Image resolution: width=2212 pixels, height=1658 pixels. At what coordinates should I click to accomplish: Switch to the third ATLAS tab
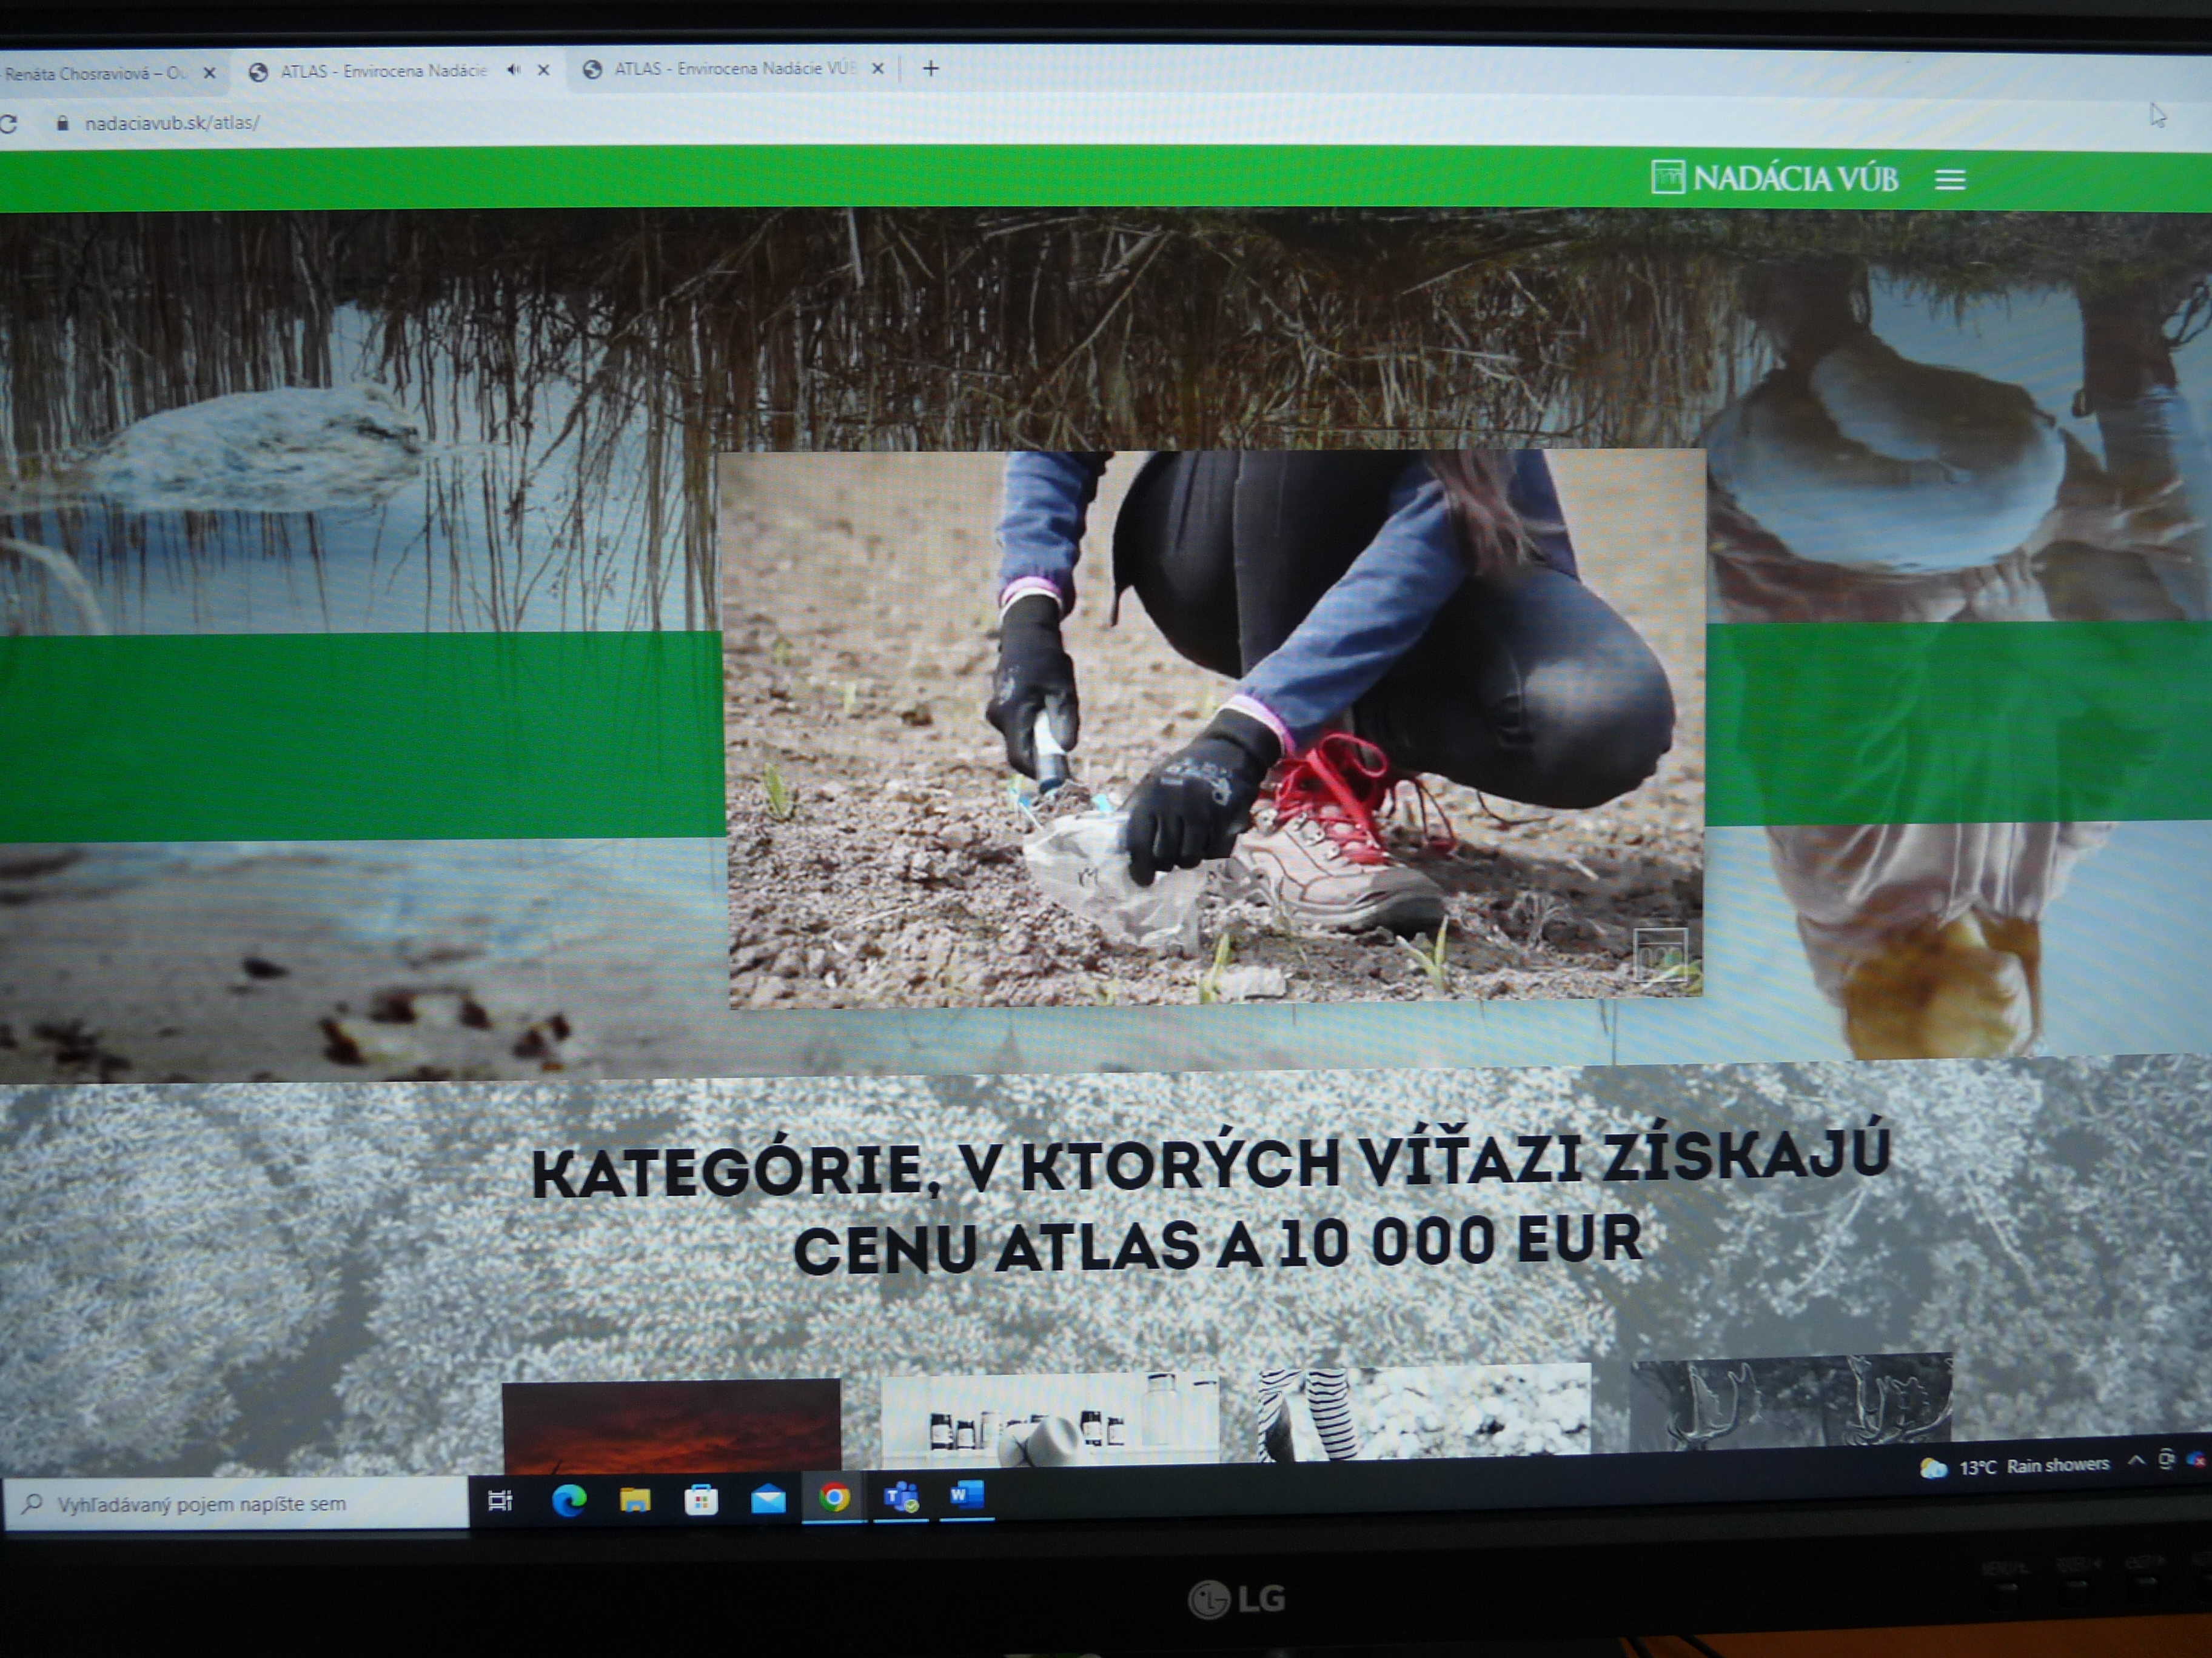coord(733,69)
